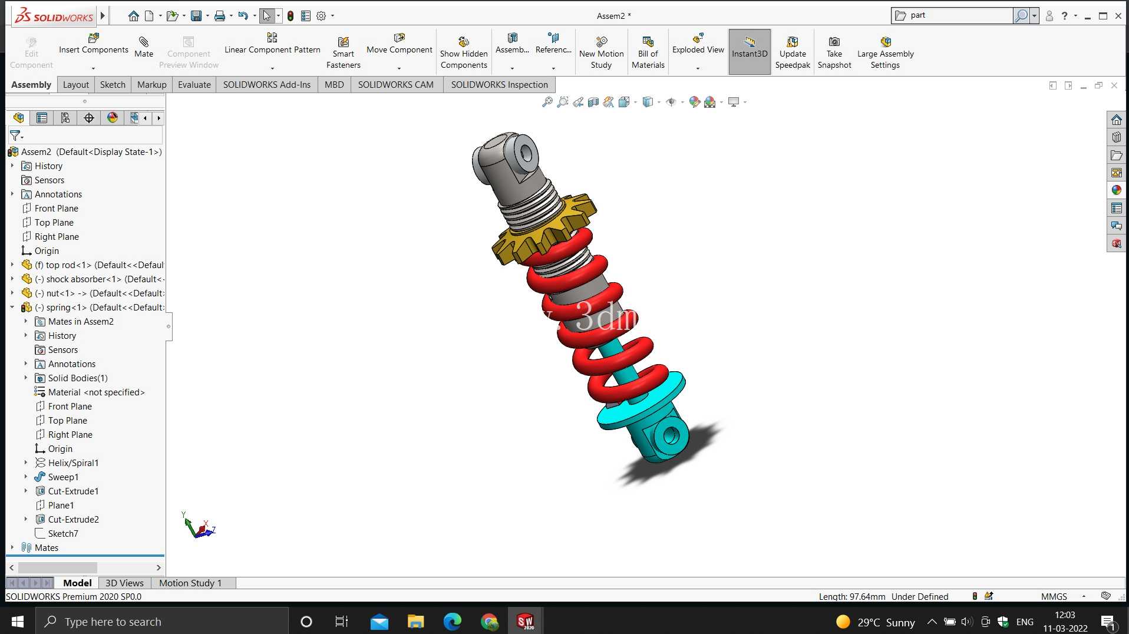Viewport: 1129px width, 634px height.
Task: Open the SOLIDWORKS Add-Ins tab
Action: click(267, 84)
